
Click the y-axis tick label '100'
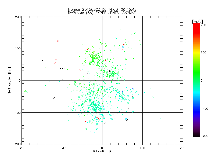(18, 48)
